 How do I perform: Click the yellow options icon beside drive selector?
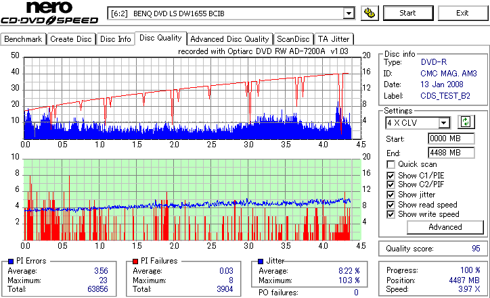pyautogui.click(x=370, y=13)
